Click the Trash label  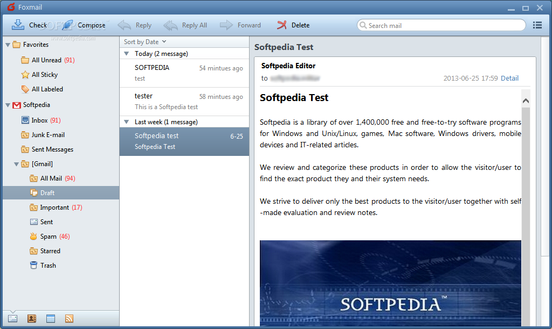coord(48,266)
